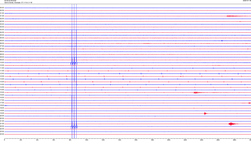This screenshot has width=251, height=141.
Task: Select the 00:00 trace time label
Action: click(2, 8)
